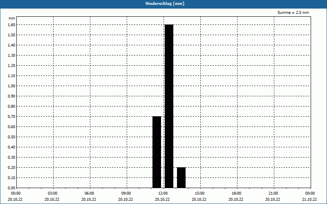Click the 20.10.22 date under 03:00
The image size is (327, 204).
pyautogui.click(x=52, y=199)
